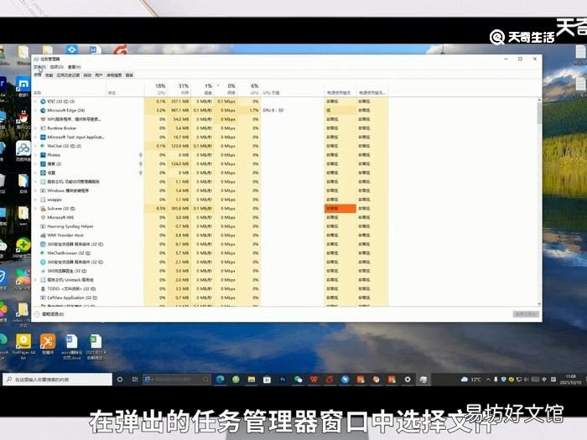Click the 状态 column header
This screenshot has width=587, height=440.
coord(125,89)
